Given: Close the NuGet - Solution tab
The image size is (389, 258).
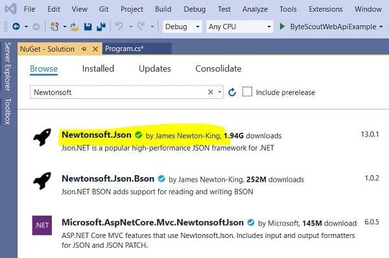Looking at the screenshot, I should [95, 49].
